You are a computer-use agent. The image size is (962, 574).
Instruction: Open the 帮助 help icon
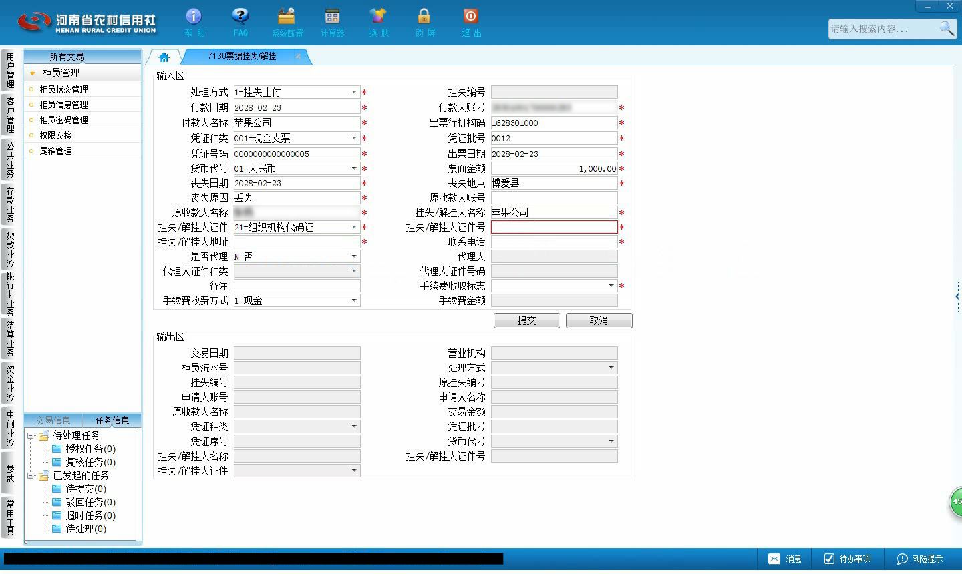(194, 16)
